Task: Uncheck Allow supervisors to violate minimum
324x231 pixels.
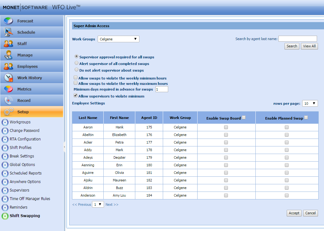Action: [x=76, y=96]
